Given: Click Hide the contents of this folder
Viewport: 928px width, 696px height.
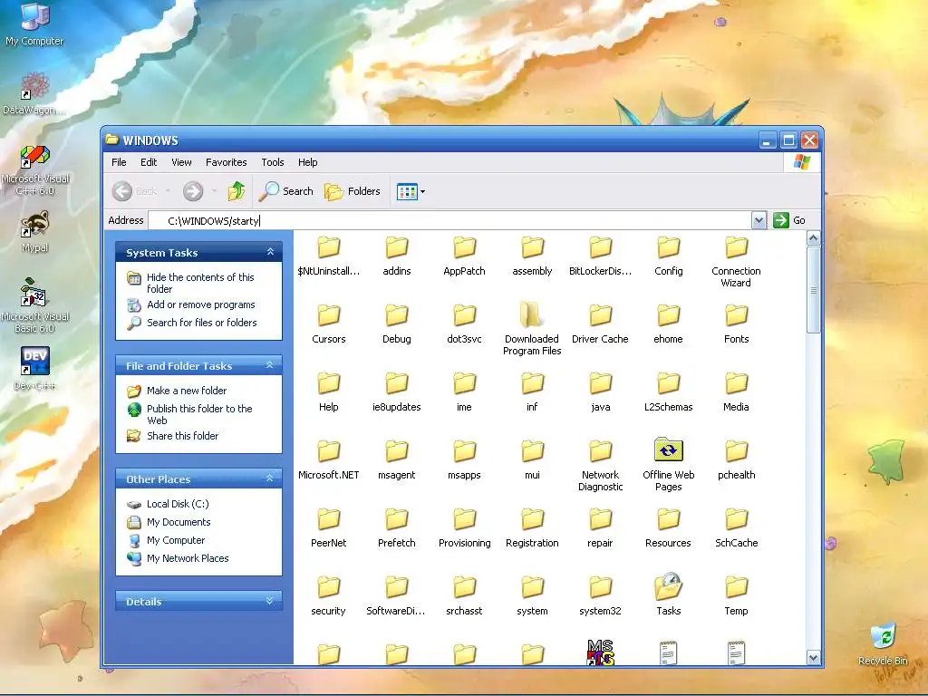Looking at the screenshot, I should click(x=200, y=283).
